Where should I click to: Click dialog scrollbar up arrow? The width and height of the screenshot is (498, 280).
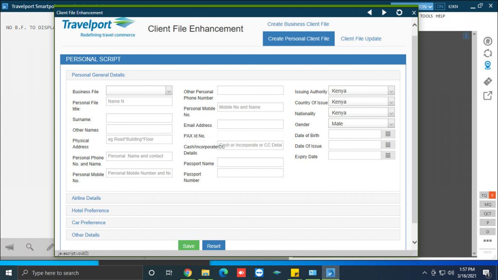tap(414, 25)
